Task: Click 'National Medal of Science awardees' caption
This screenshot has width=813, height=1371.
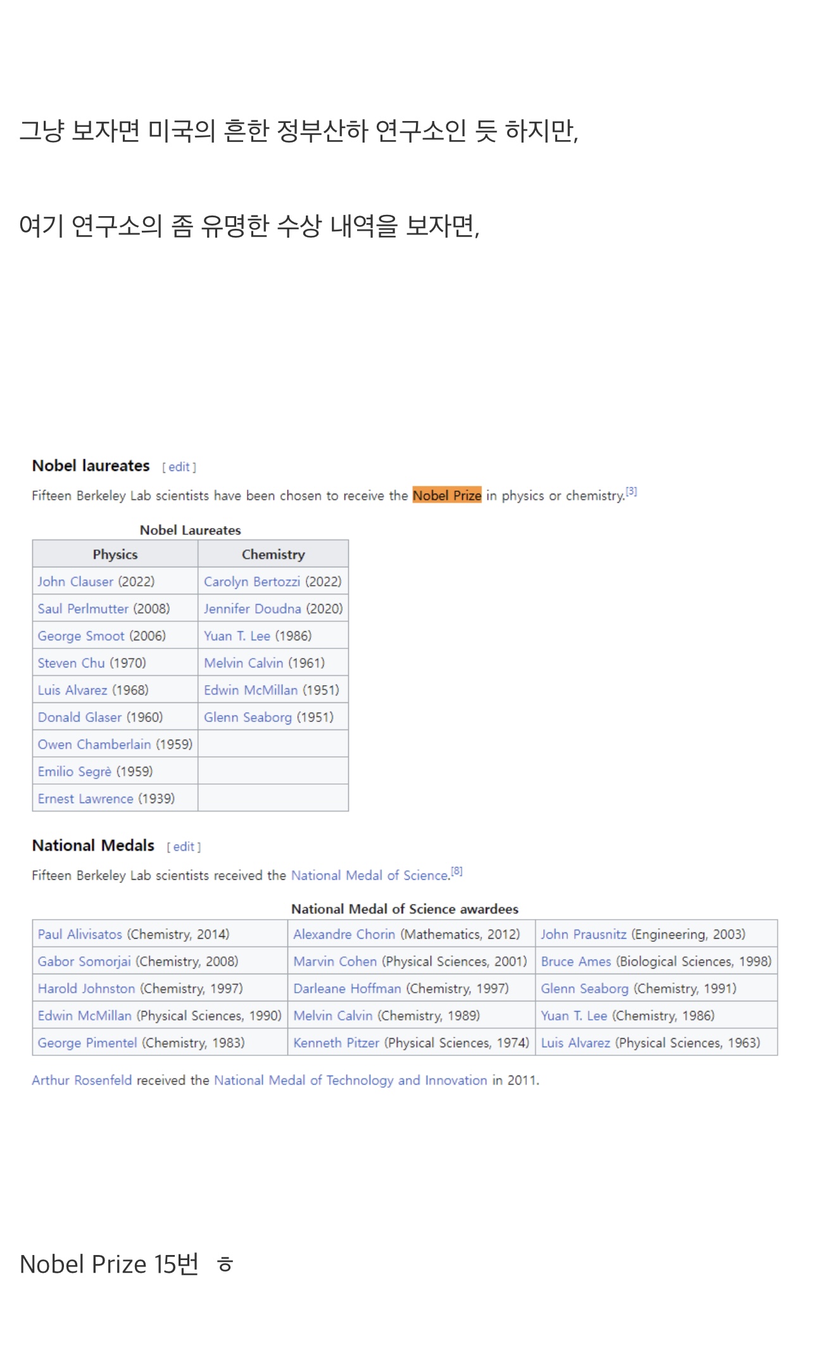Action: [x=405, y=909]
